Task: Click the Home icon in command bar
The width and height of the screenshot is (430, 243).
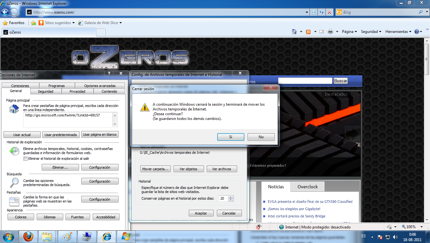Action: point(294,32)
